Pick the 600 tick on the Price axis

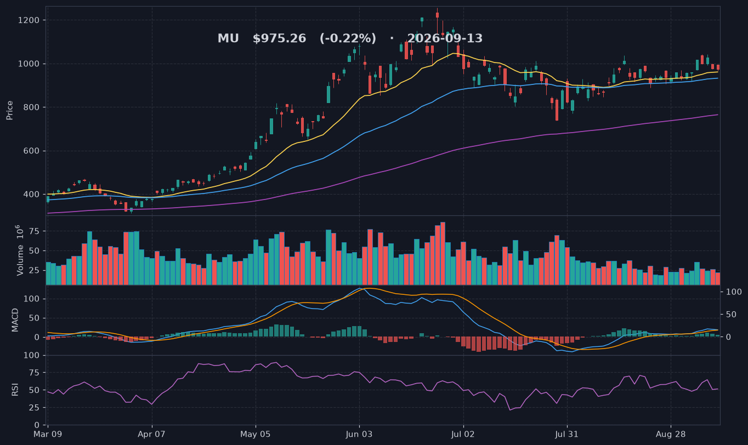click(x=32, y=151)
